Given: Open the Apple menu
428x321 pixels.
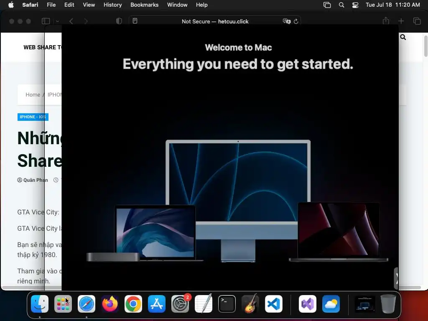Looking at the screenshot, I should (x=11, y=5).
